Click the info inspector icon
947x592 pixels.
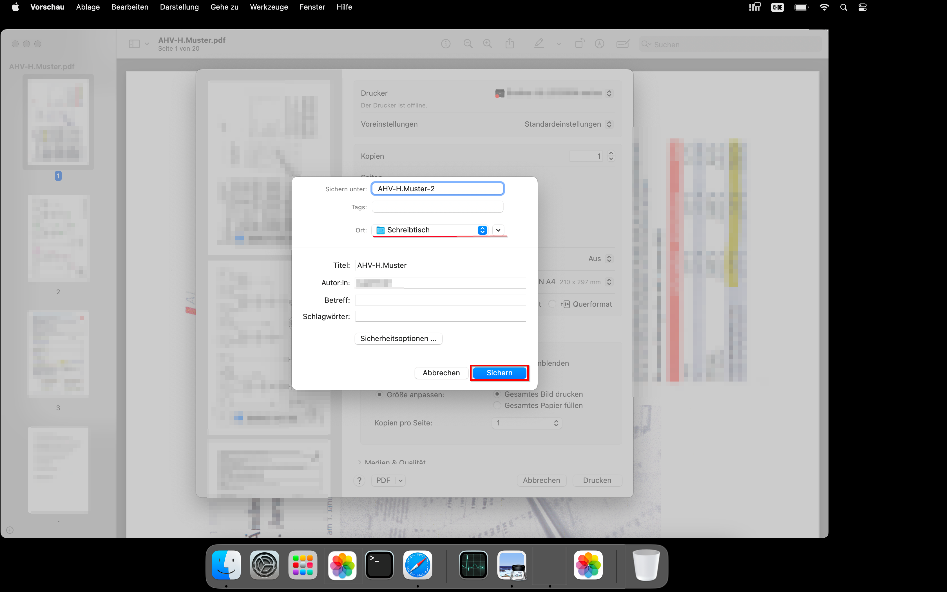pos(446,44)
